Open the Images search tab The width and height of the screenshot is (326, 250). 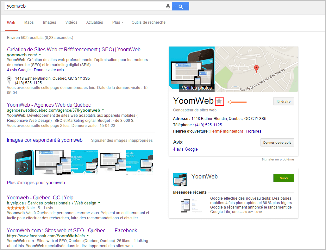click(x=49, y=22)
